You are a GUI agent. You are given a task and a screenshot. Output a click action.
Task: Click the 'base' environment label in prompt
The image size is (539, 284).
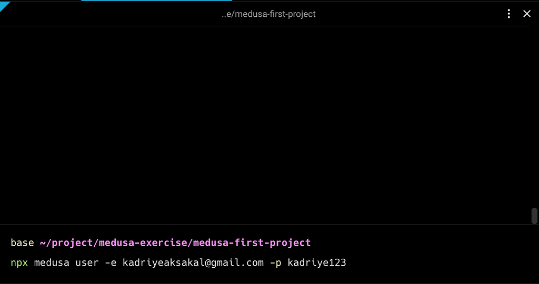[x=22, y=243]
